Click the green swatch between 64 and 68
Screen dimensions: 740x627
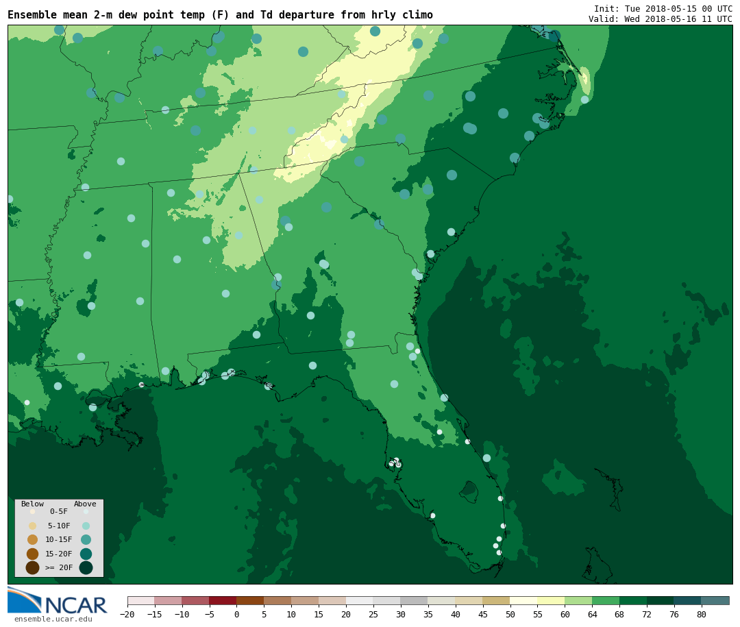click(x=606, y=600)
